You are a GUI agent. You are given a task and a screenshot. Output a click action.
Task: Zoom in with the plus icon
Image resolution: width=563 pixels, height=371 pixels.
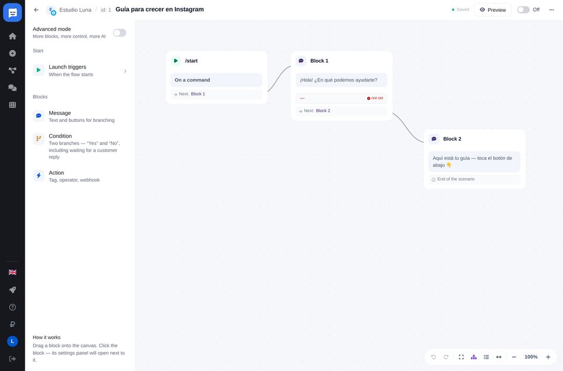pyautogui.click(x=548, y=357)
